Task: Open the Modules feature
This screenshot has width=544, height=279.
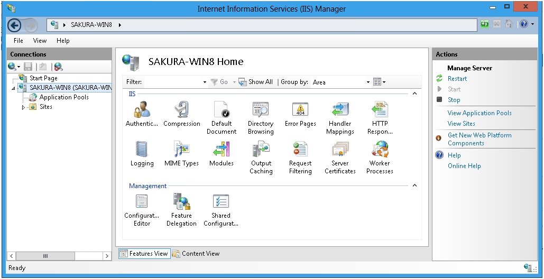Action: pos(222,154)
